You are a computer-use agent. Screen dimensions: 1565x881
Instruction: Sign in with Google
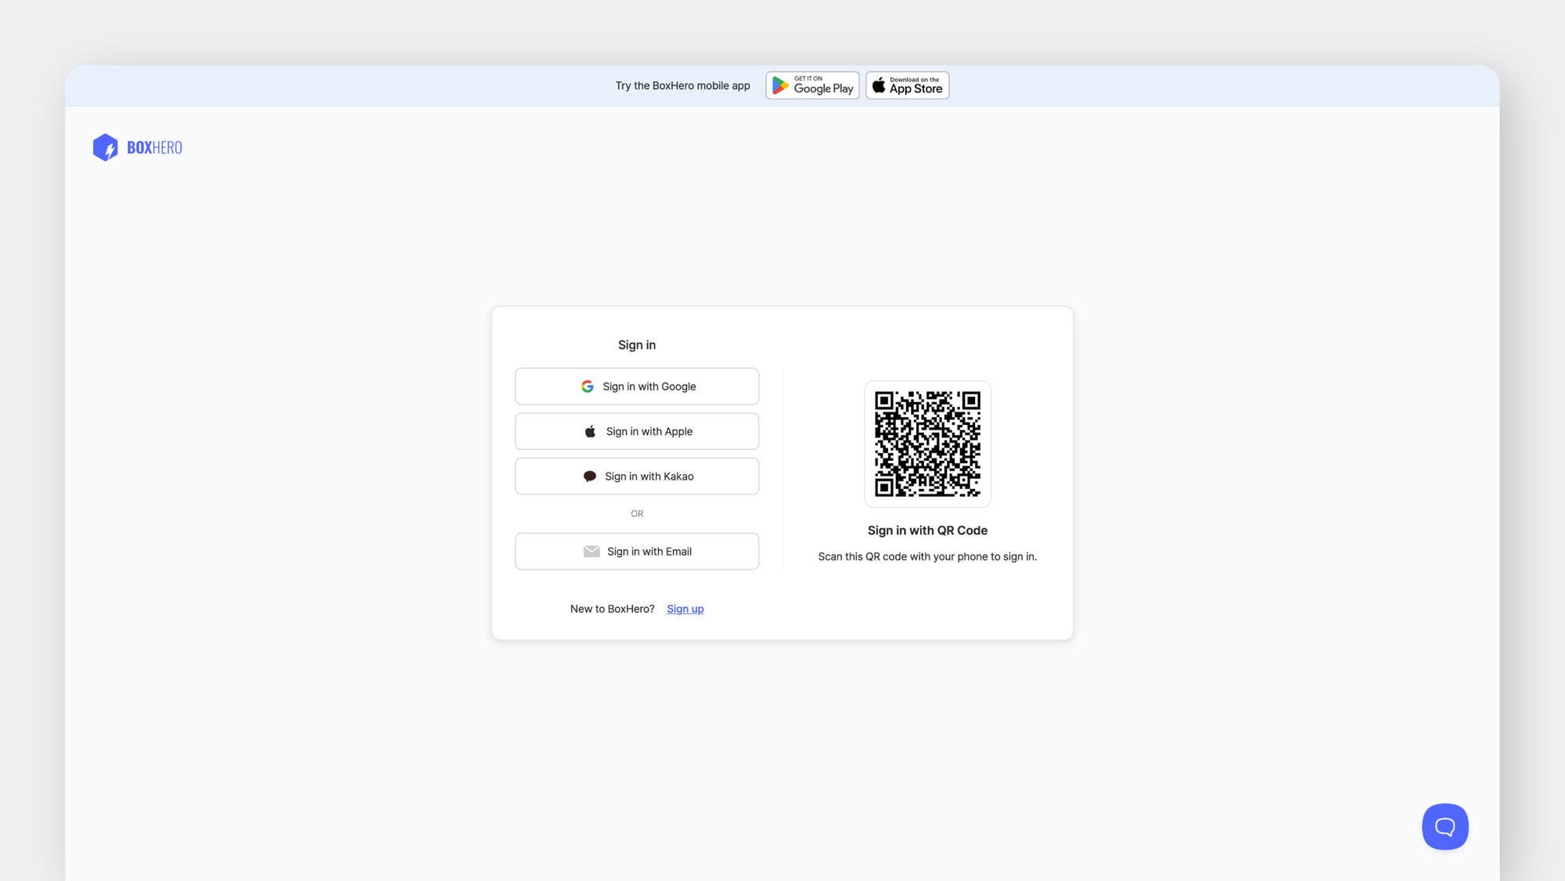(637, 387)
